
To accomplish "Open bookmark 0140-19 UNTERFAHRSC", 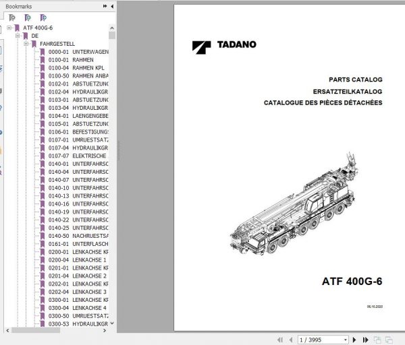I will coord(78,212).
